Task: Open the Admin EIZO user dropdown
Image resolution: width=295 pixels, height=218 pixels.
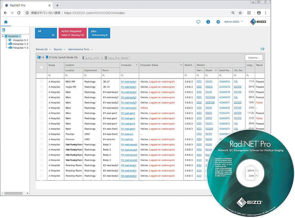Action: point(234,22)
